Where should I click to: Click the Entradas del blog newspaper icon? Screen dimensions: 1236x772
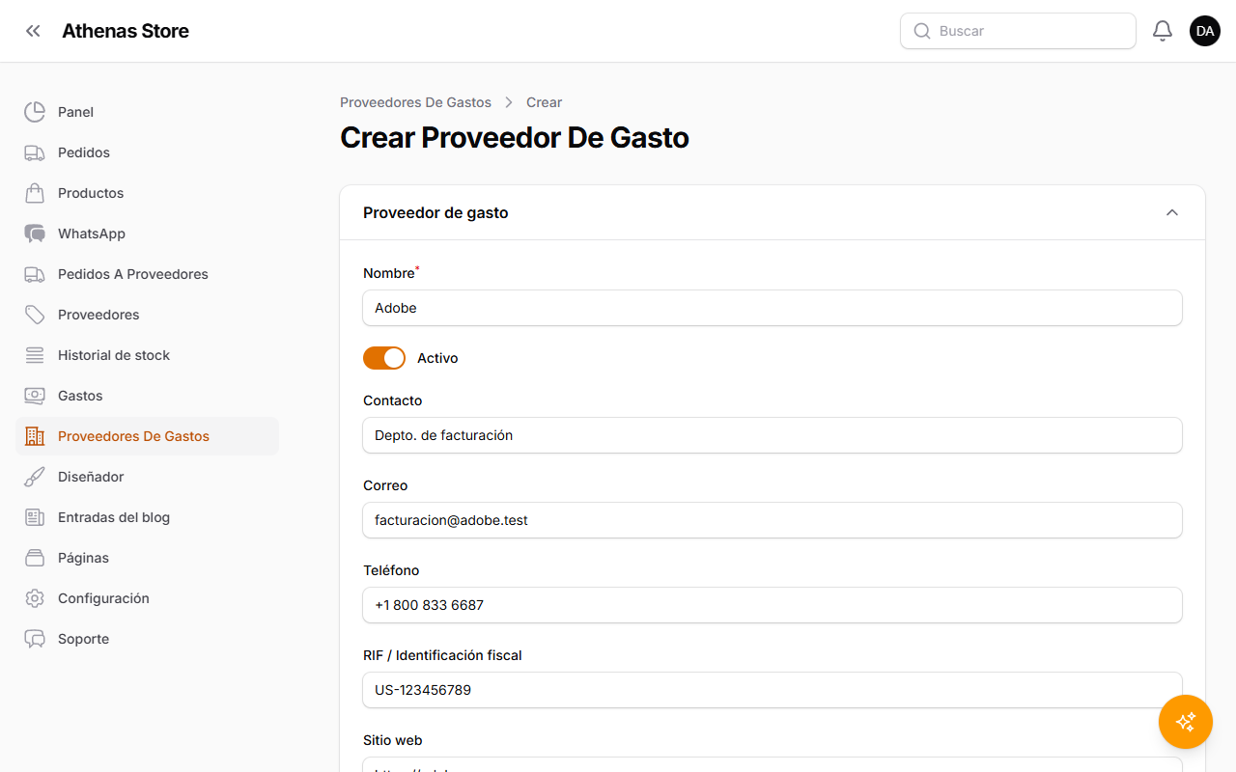tap(35, 517)
